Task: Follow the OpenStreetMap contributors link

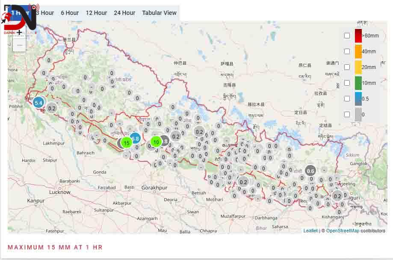Action: 343,231
